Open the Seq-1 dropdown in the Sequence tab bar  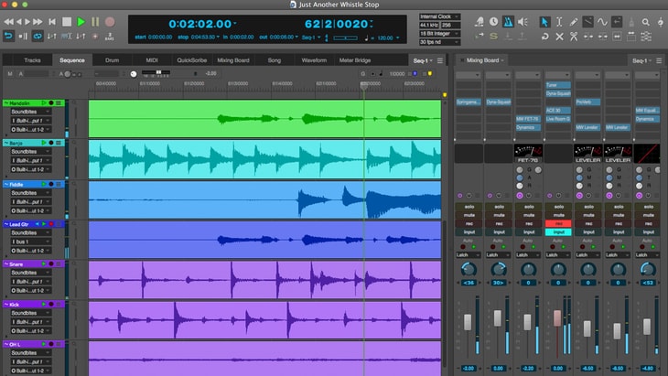(x=423, y=60)
